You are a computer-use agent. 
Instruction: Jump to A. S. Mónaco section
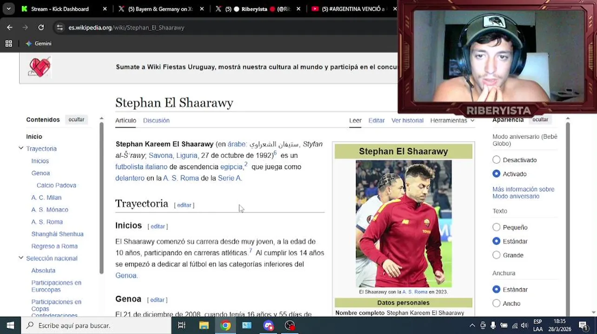pyautogui.click(x=50, y=210)
